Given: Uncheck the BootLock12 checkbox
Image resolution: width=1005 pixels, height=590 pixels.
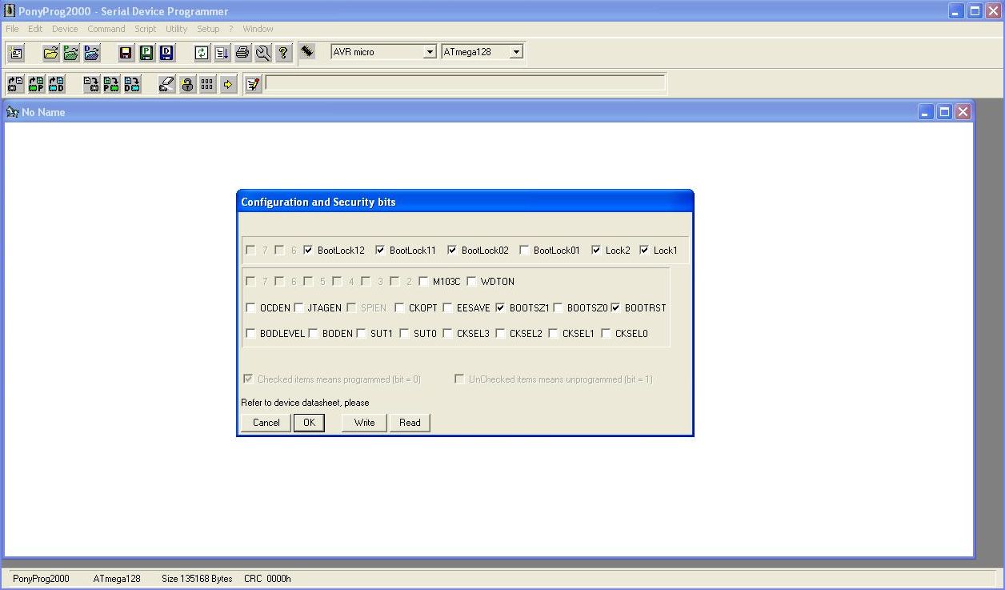Looking at the screenshot, I should click(x=308, y=251).
